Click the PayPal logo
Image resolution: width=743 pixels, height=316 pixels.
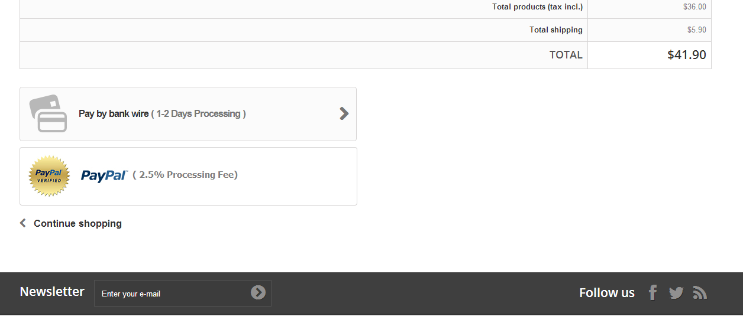tap(104, 175)
